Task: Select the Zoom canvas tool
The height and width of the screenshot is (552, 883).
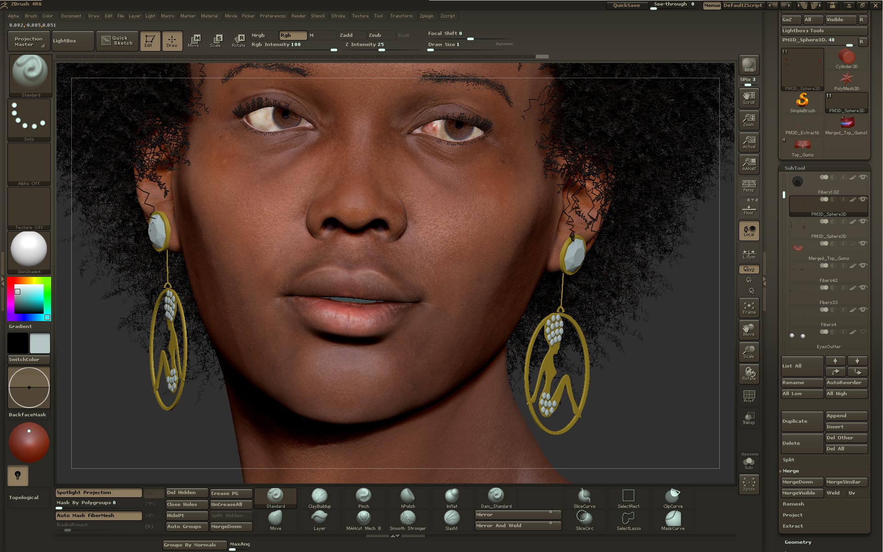Action: 749,120
